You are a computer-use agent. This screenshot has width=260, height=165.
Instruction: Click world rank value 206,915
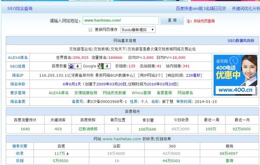click(81, 58)
